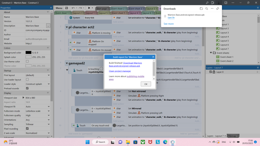Screen dimensions: 260x146
Task: Open browser title bar three-dots menu
Action: coord(233,3)
